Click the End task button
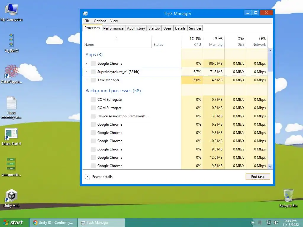 (258, 177)
